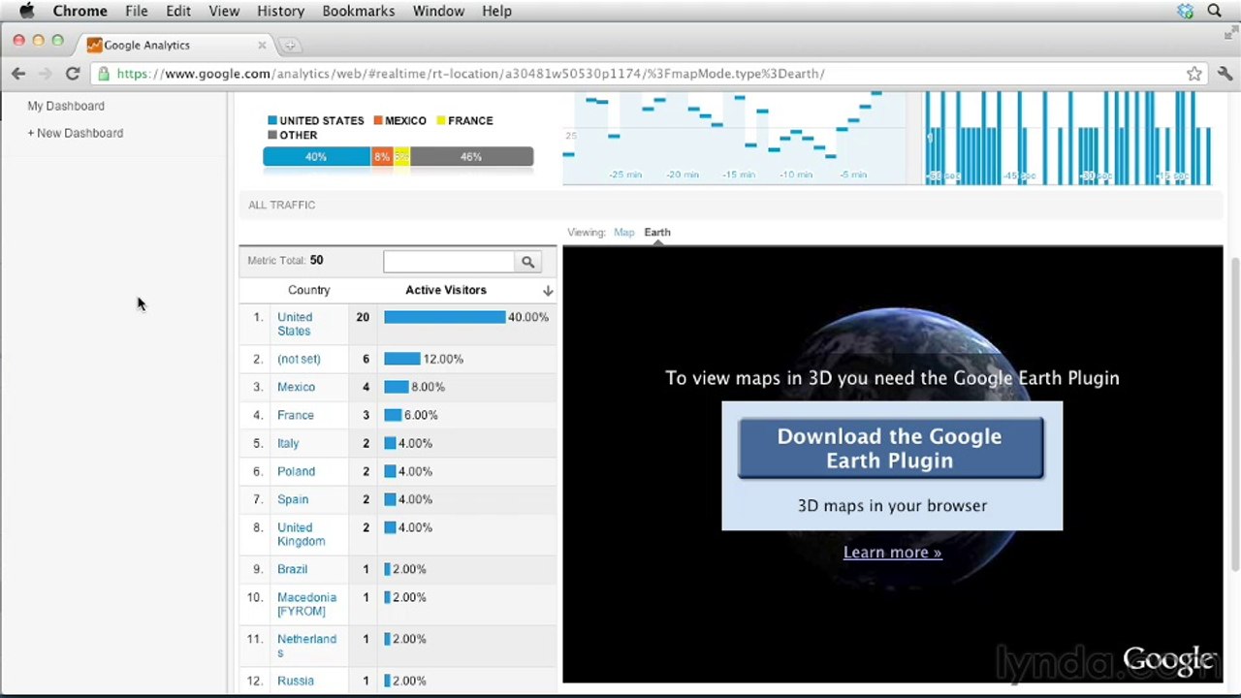Click the Active Visitors column header
Screen dimensions: 1241x698
(x=446, y=290)
